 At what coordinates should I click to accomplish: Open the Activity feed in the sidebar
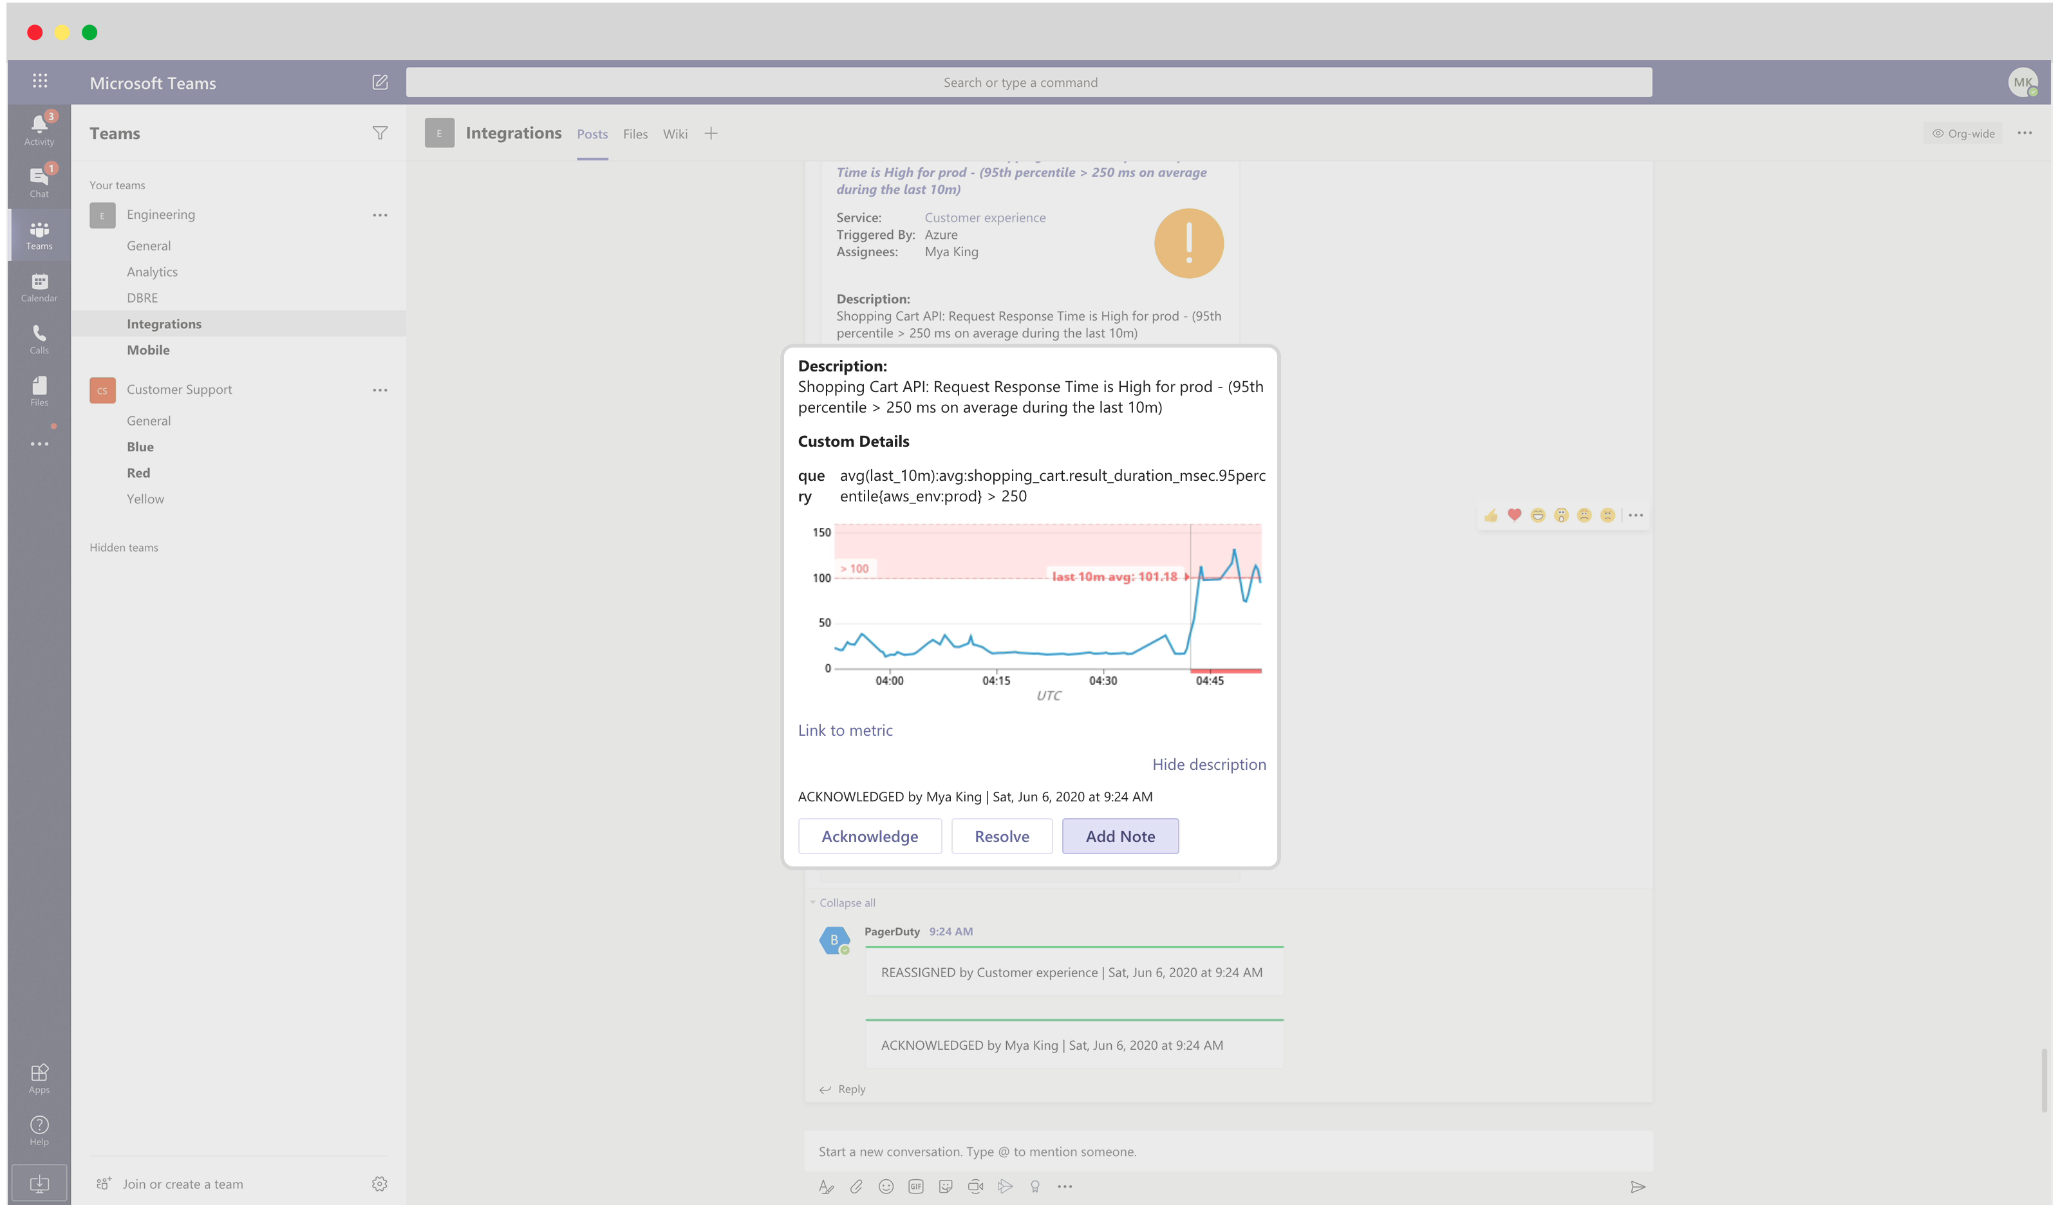pos(39,130)
